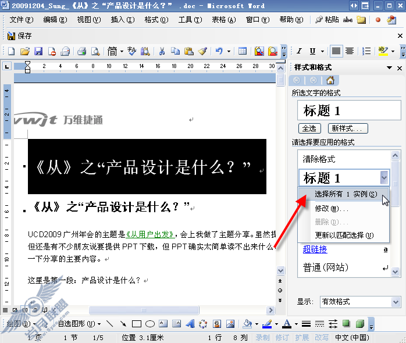Apply the 超链接 style from the list

(x=315, y=249)
